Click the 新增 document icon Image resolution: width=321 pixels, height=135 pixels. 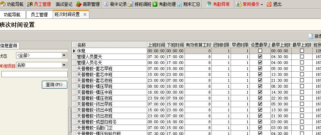[x=311, y=36]
